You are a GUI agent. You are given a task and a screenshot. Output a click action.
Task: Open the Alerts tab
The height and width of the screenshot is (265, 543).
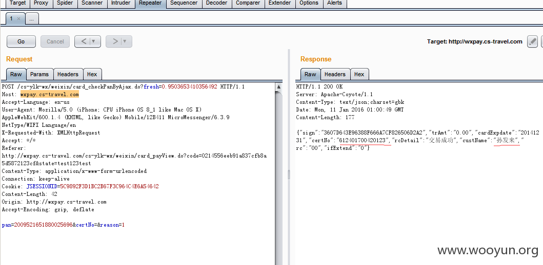pos(334,4)
